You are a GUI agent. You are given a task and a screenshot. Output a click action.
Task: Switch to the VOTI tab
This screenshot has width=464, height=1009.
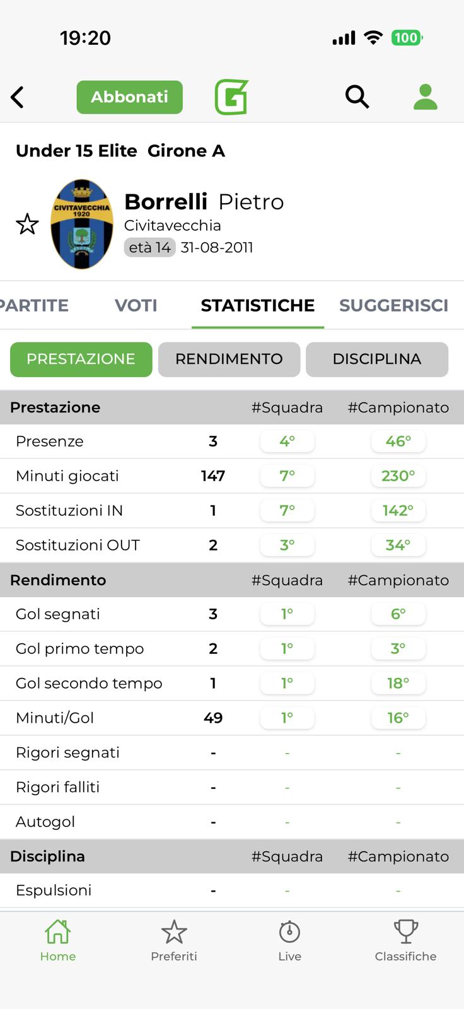point(136,305)
